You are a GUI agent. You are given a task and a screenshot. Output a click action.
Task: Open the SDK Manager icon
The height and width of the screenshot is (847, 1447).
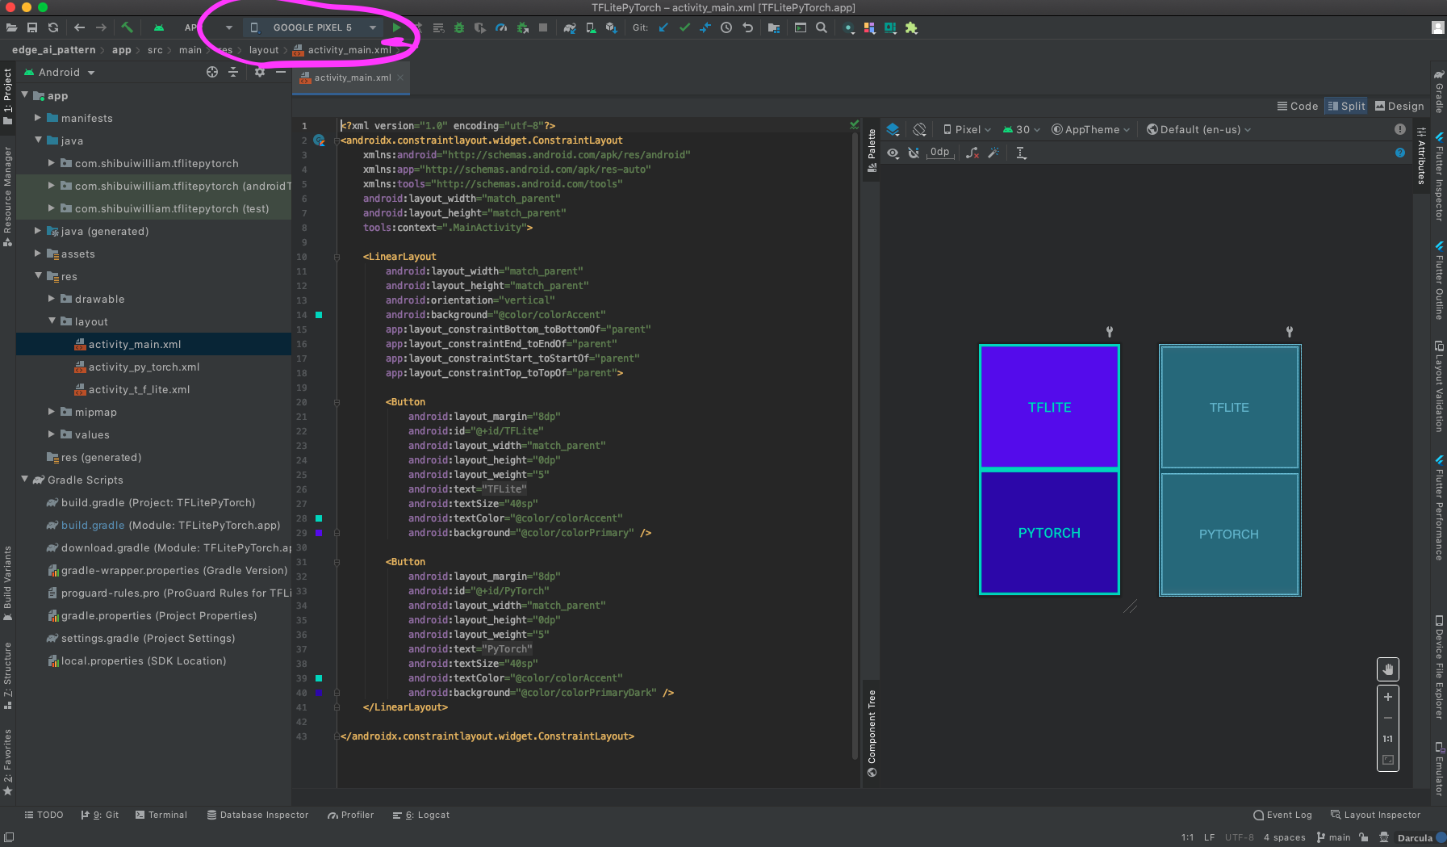click(x=611, y=27)
